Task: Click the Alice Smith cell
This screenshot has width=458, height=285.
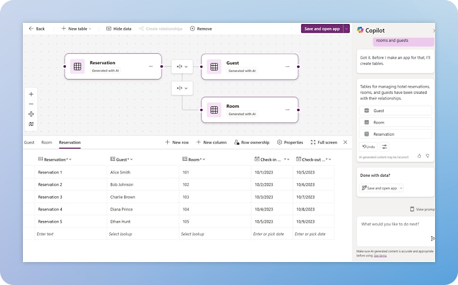Action: [x=143, y=172]
